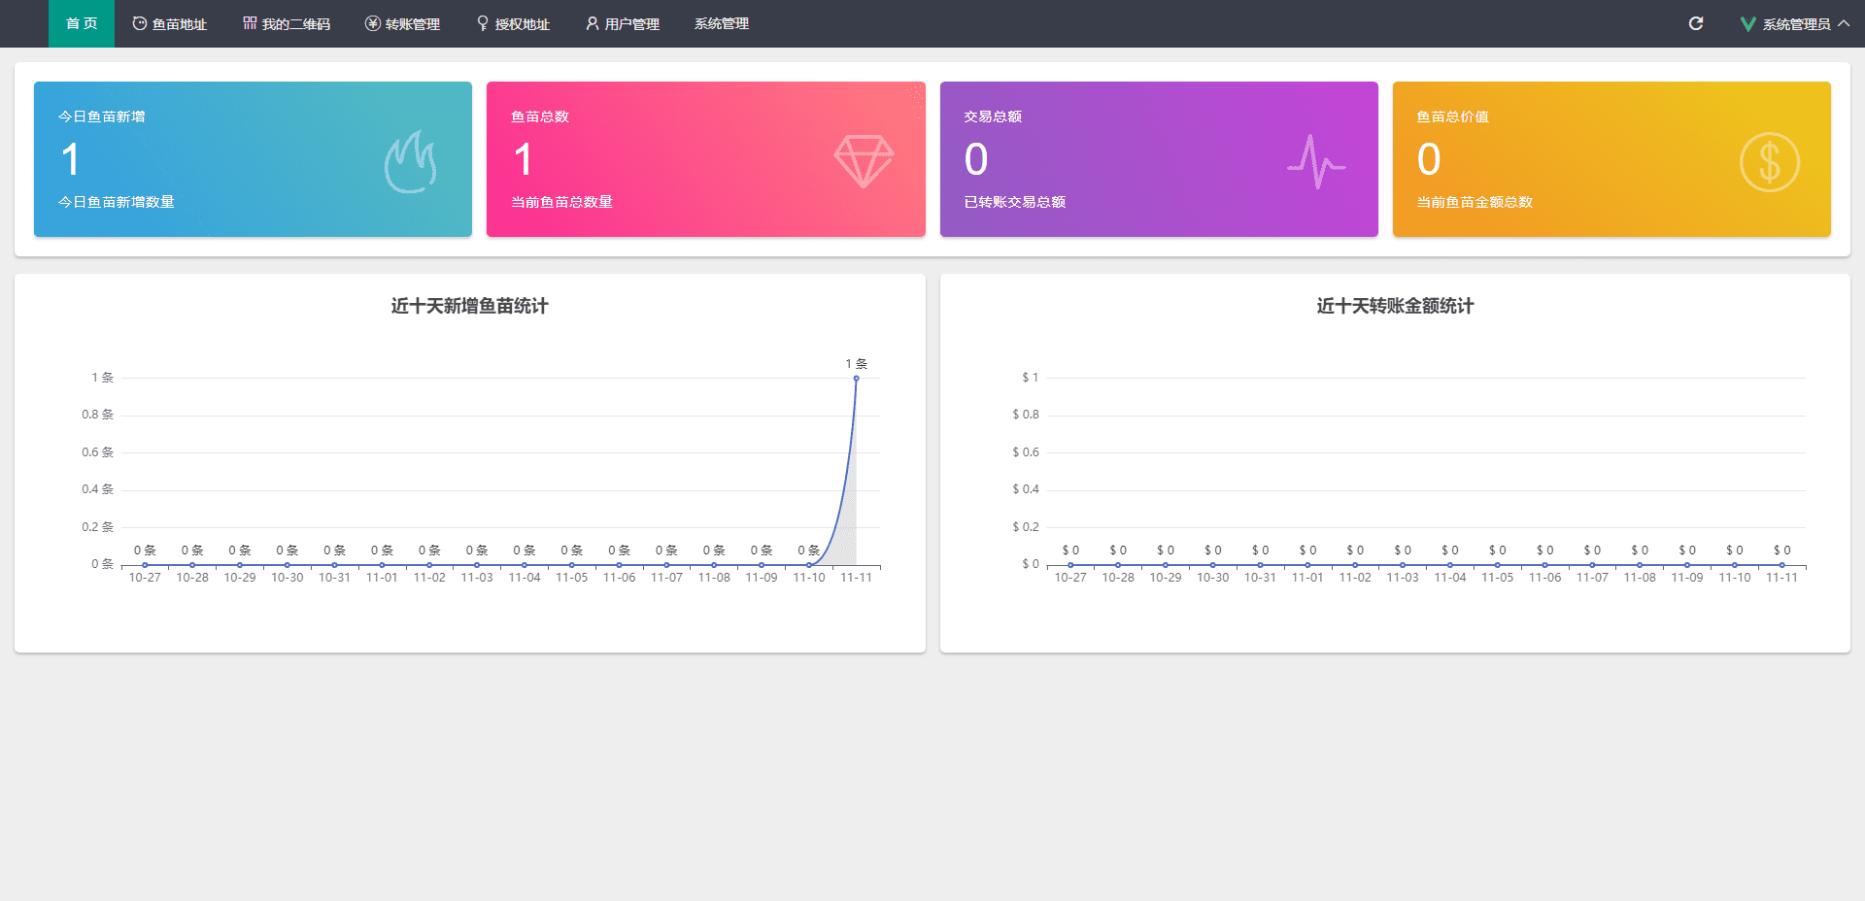Open the 系统管理 menu
Image resolution: width=1865 pixels, height=901 pixels.
(721, 23)
